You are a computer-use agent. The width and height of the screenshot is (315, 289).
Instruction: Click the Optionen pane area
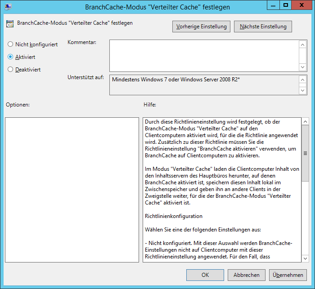[72, 190]
